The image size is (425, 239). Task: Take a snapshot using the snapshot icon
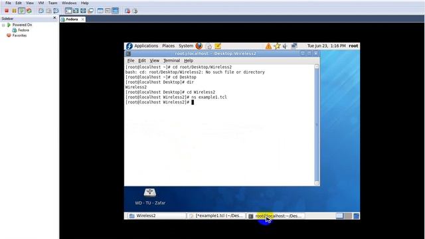41,11
